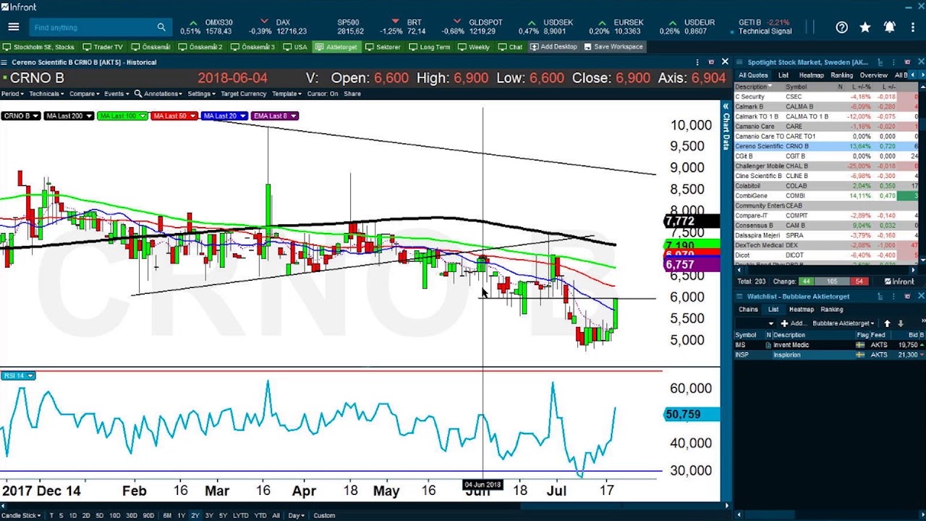This screenshot has height=521, width=926.
Task: Open the notifications bell
Action: 889,27
